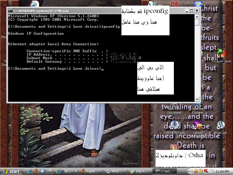Click the Yahoo Messenger smiley tray icon

click(196, 171)
